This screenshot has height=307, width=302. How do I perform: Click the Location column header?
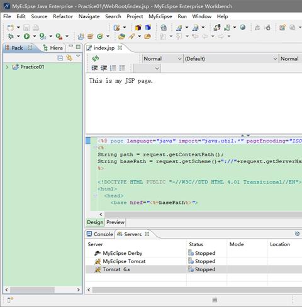click(x=284, y=244)
